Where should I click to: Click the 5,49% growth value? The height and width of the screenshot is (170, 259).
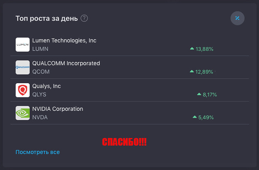pyautogui.click(x=206, y=118)
